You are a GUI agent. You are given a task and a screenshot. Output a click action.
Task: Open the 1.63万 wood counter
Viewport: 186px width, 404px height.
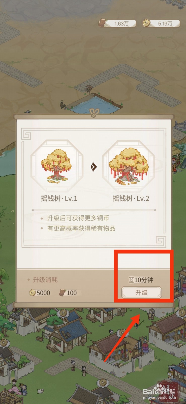[x=117, y=23]
